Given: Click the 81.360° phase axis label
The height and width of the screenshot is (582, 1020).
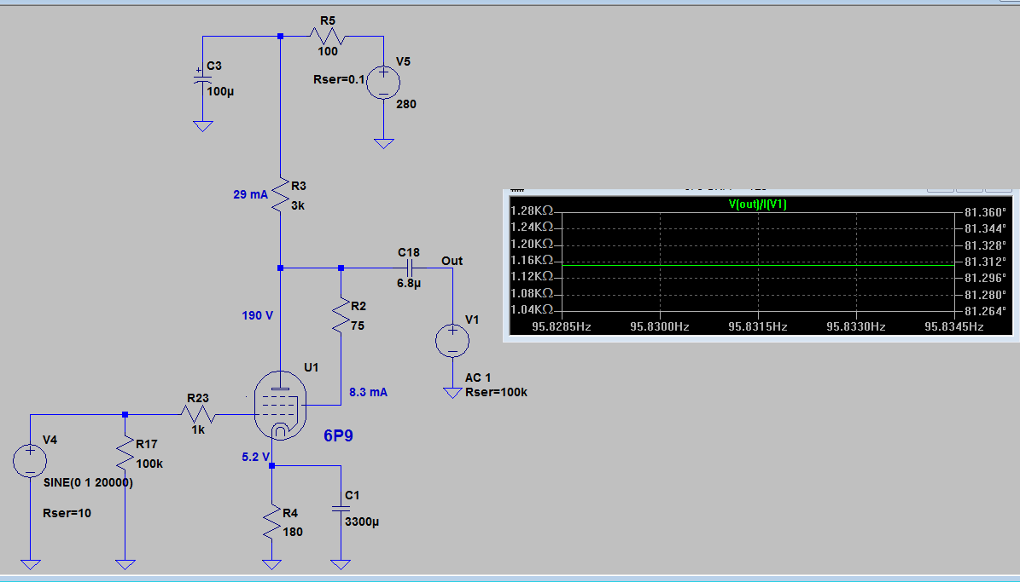Looking at the screenshot, I should (986, 212).
